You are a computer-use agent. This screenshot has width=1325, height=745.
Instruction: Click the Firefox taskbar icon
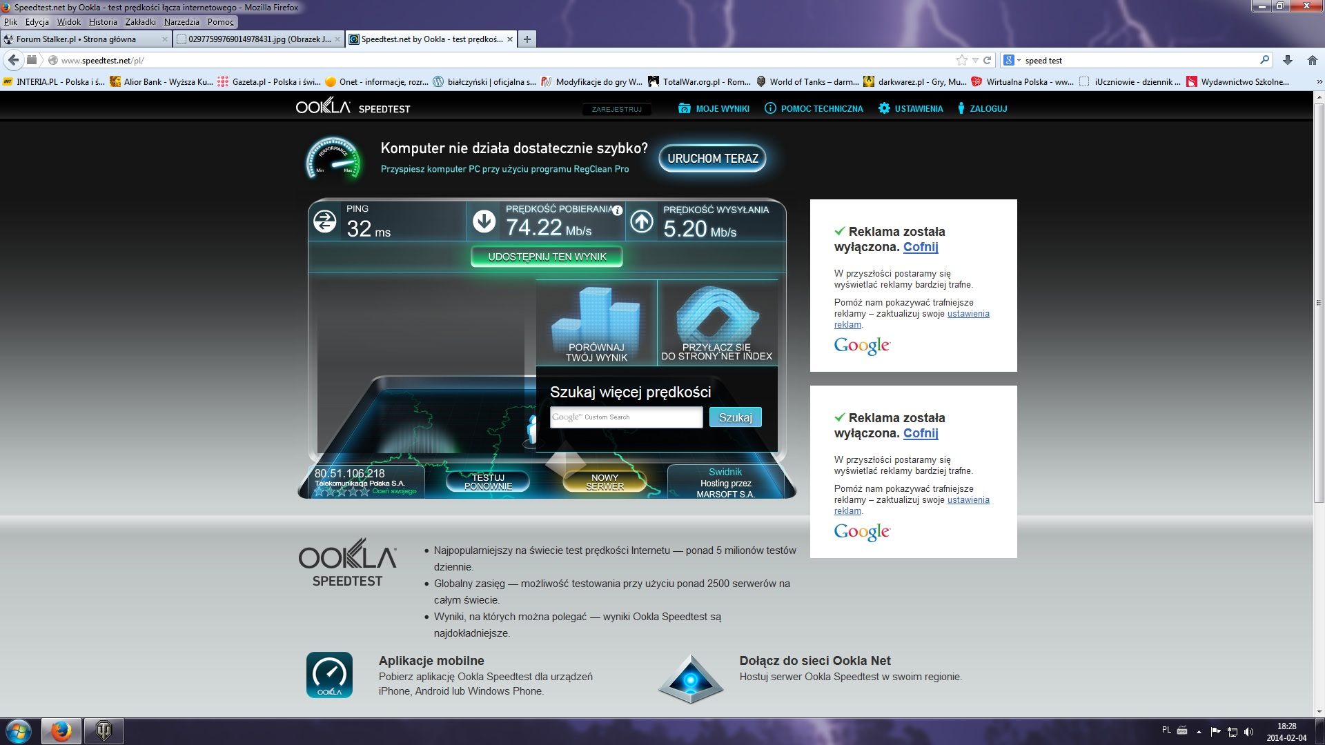(61, 731)
